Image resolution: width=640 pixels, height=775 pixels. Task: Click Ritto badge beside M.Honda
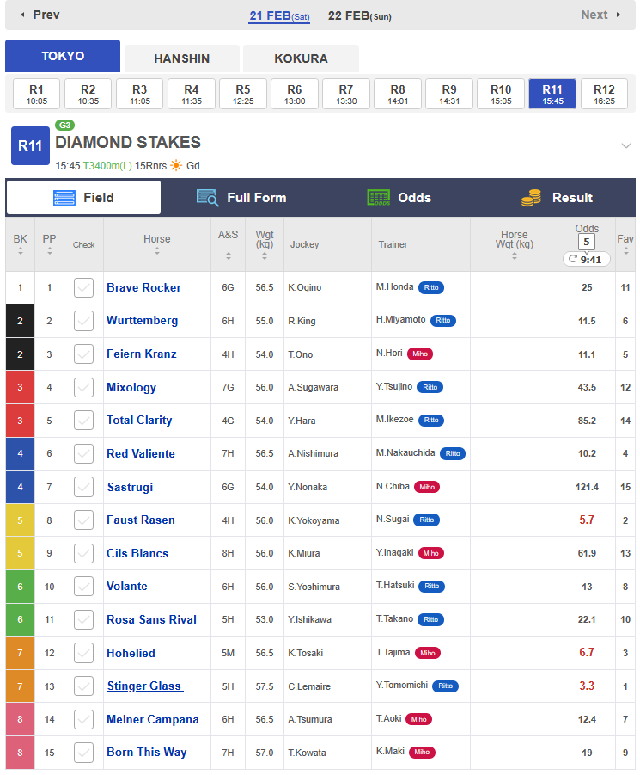(431, 287)
